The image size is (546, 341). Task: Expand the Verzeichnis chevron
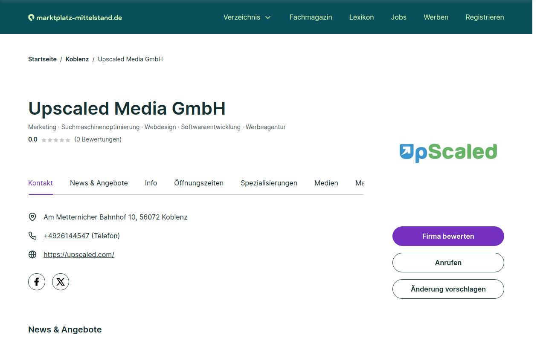[x=268, y=17]
